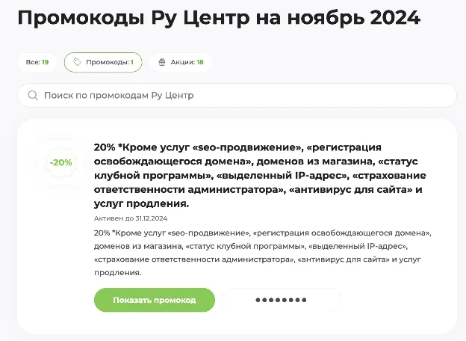This screenshot has height=341, width=466.
Task: Click the offer description paragraph
Action: (263, 253)
